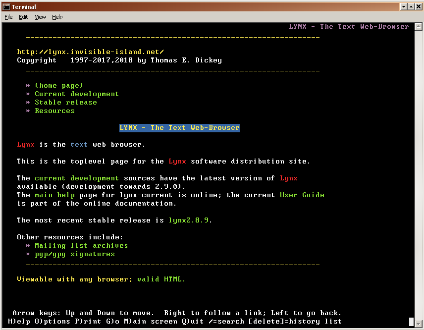Follow 'Viewable with any browser' link
Screen dimensions: 424x330
74,279
